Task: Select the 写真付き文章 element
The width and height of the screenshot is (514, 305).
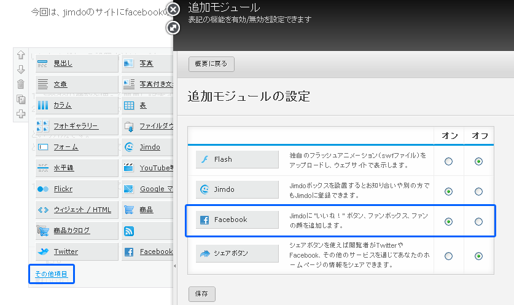Action: (x=147, y=84)
